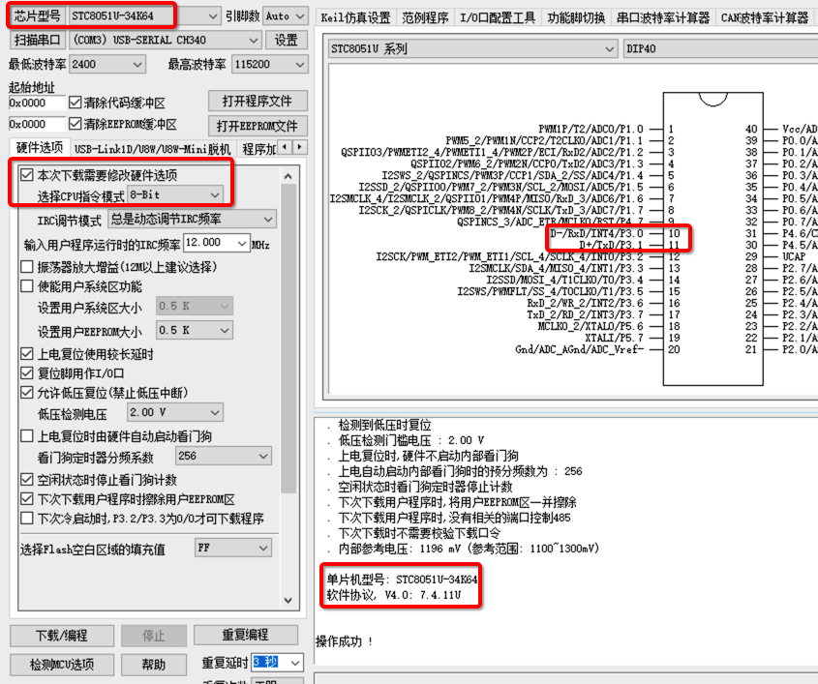Click the hardware options scroll-up arrow
This screenshot has height=684, width=818.
point(288,177)
